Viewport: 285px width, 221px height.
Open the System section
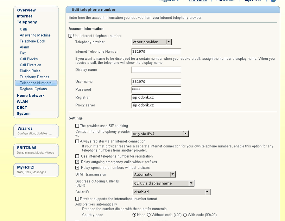(x=24, y=114)
